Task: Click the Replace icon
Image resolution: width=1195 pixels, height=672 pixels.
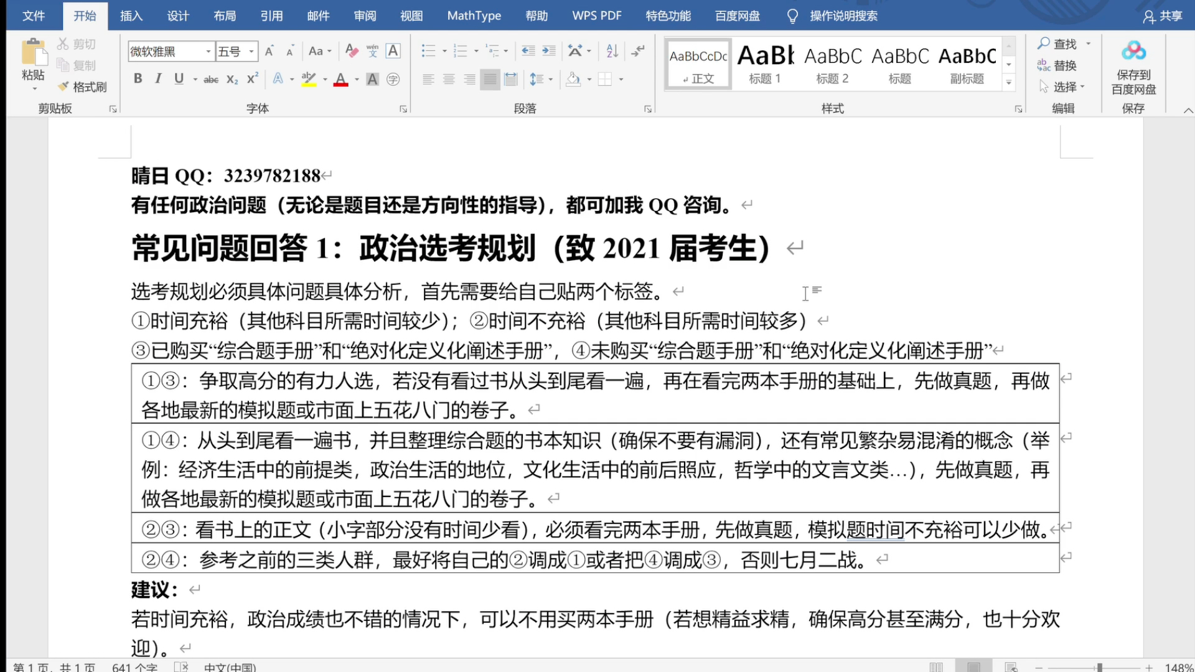Action: click(x=1044, y=65)
